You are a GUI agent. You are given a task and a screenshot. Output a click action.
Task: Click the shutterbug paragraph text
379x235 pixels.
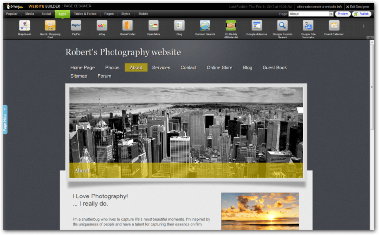[141, 222]
